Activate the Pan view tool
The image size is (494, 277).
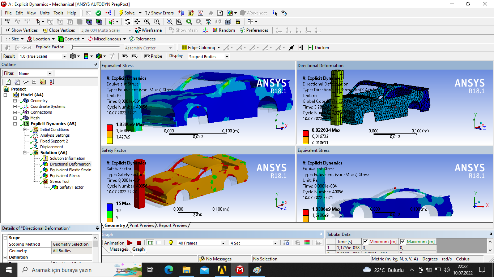coord(137,22)
